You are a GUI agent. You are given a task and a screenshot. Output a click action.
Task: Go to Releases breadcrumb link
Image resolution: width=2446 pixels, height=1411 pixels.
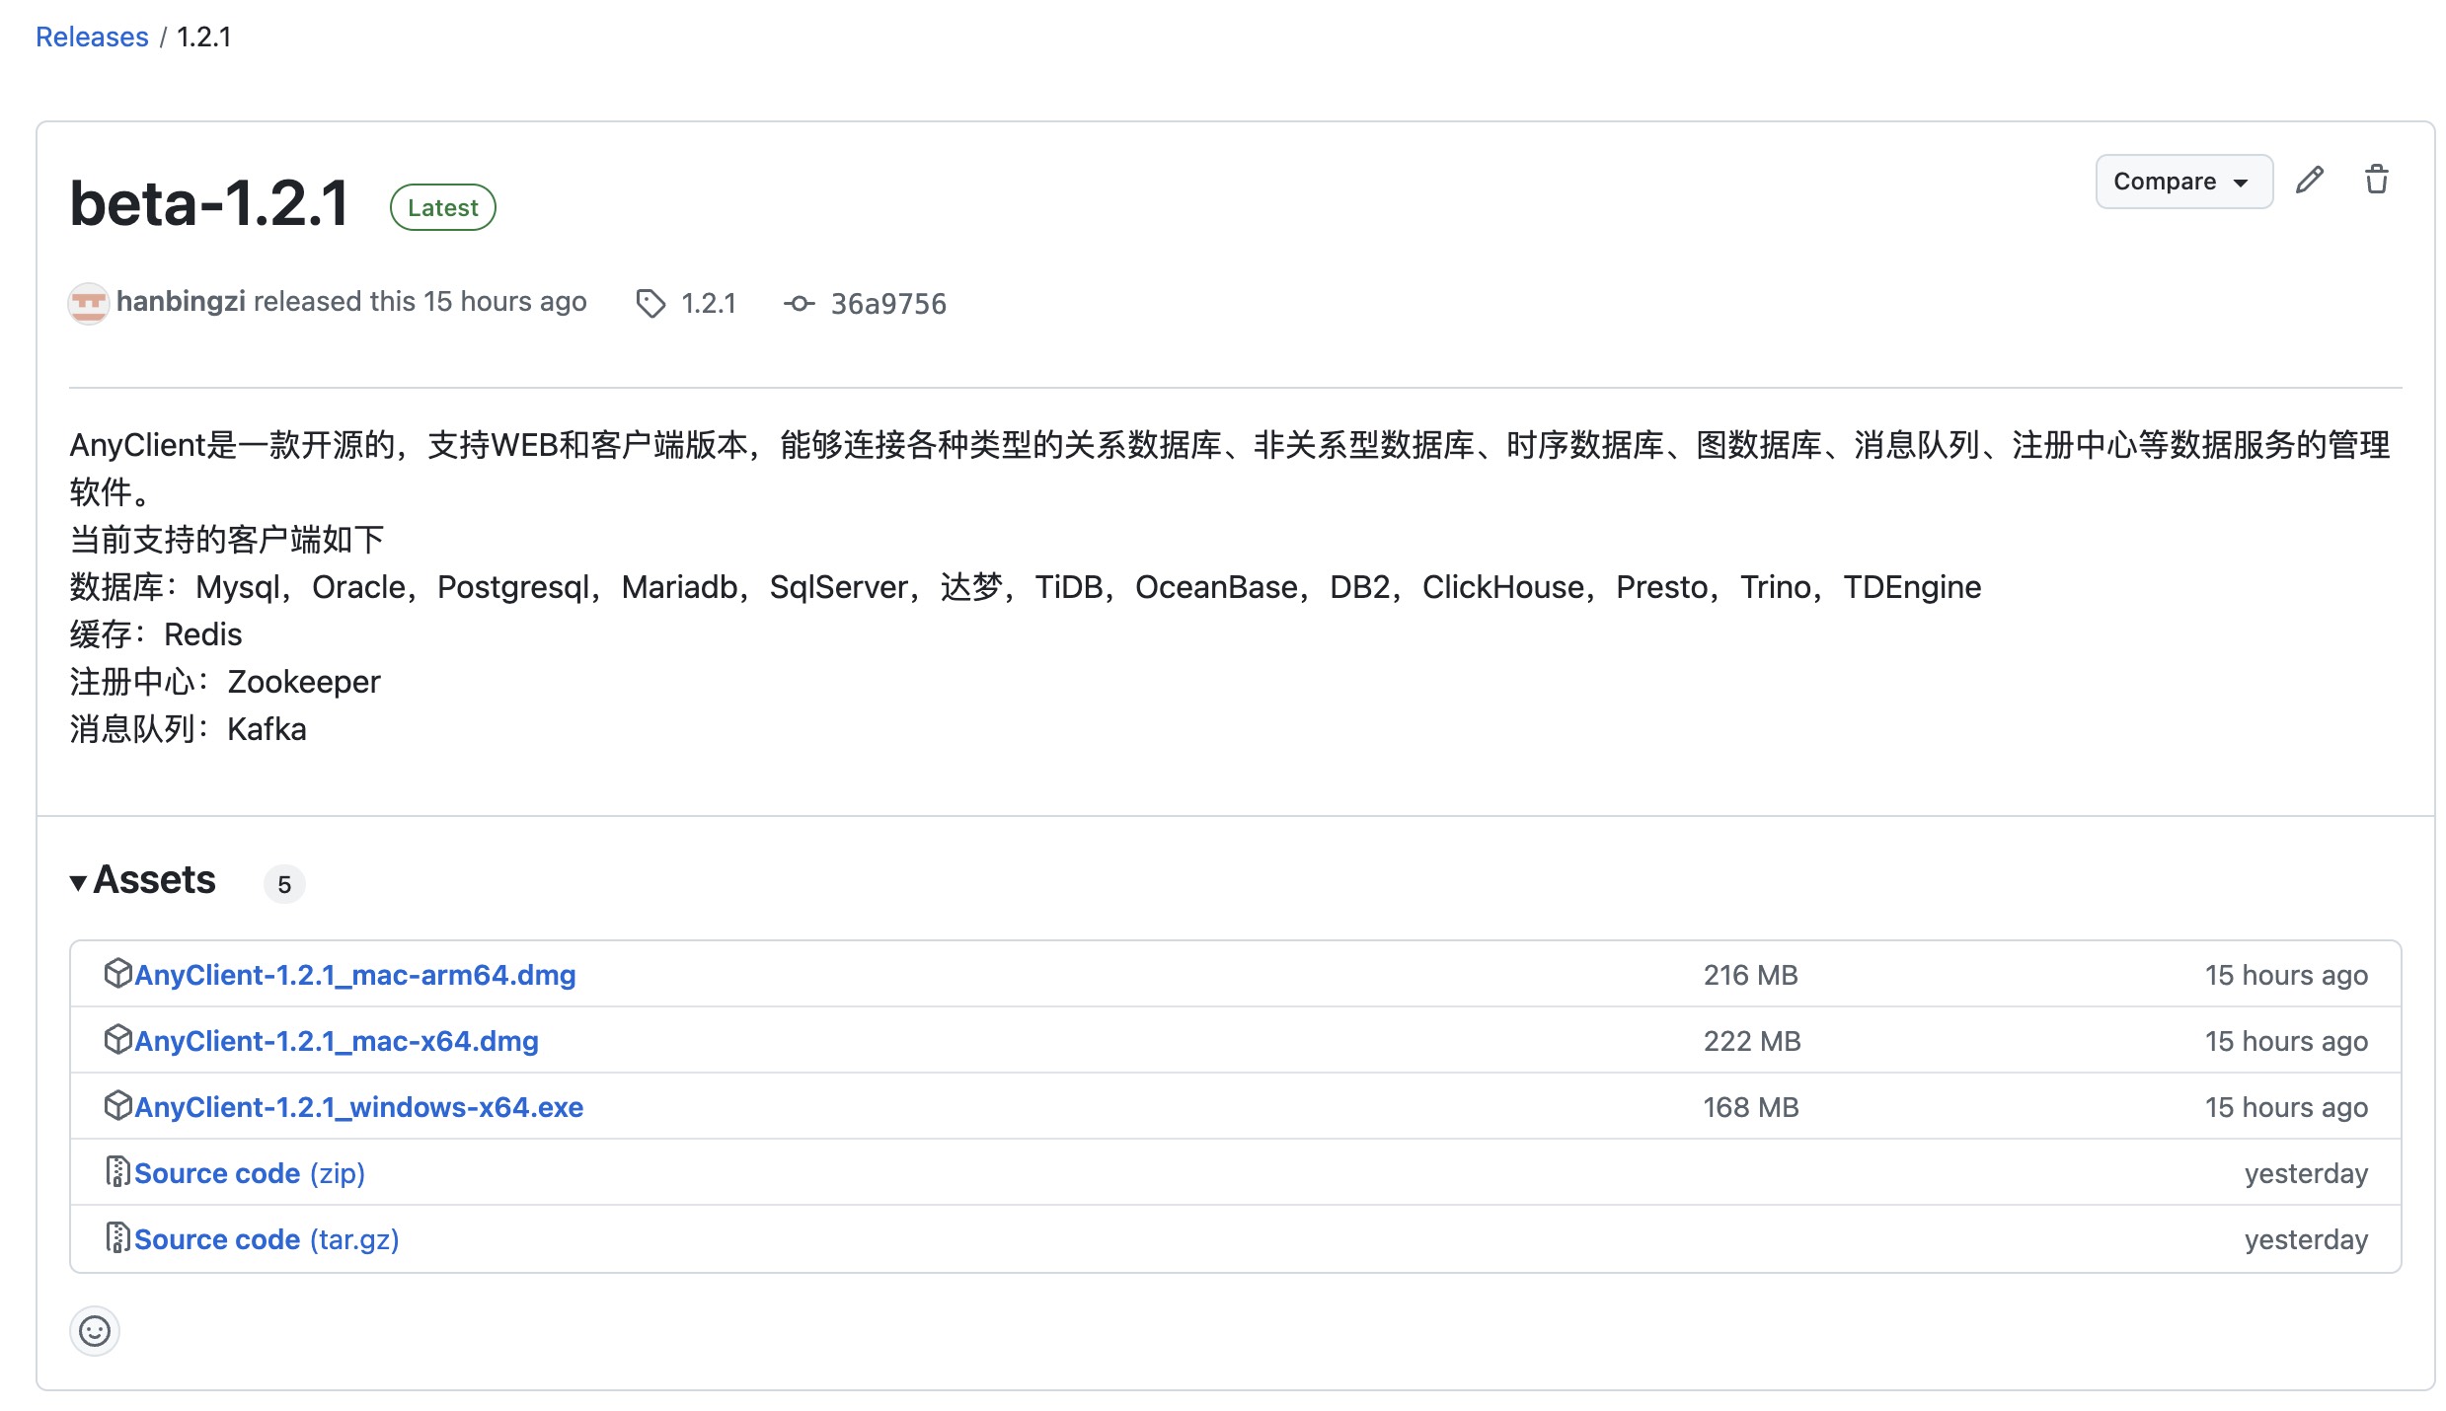pyautogui.click(x=92, y=37)
